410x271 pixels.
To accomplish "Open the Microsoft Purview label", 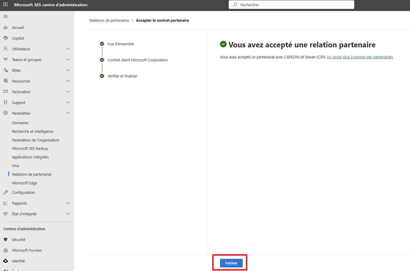I will (27, 250).
